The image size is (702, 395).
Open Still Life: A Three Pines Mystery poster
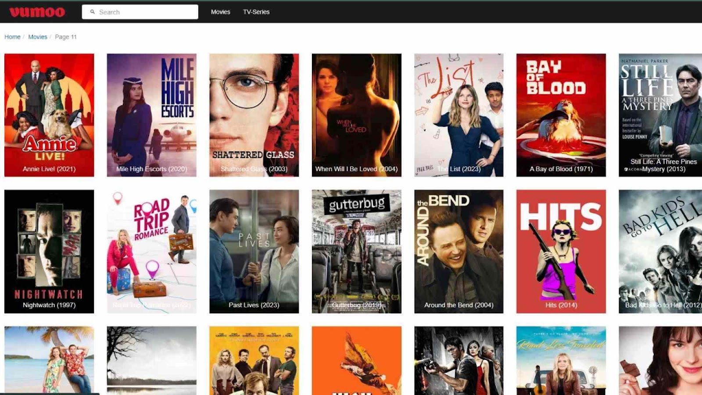point(660,115)
